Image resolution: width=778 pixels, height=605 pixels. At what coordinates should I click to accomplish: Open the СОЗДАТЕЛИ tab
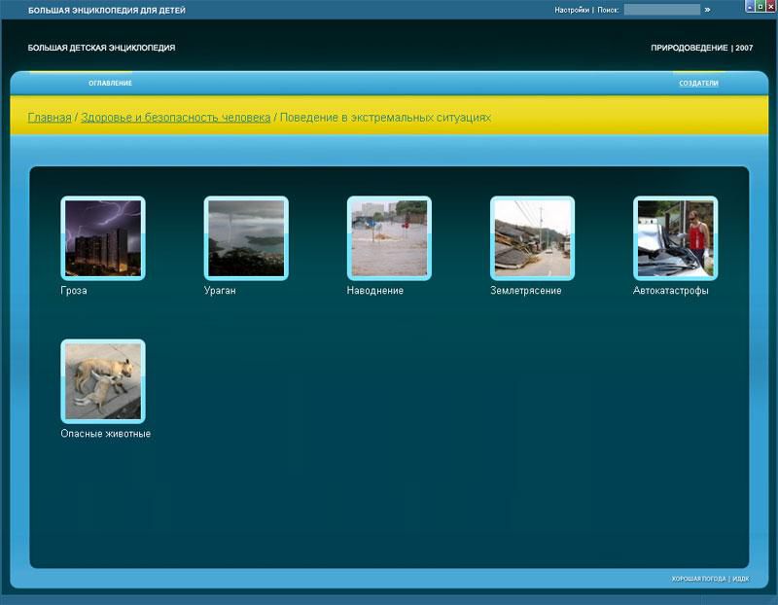[x=698, y=84]
